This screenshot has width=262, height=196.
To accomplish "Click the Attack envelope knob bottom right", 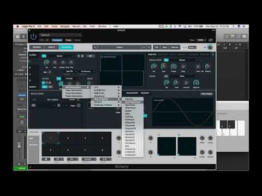I will point(202,138).
